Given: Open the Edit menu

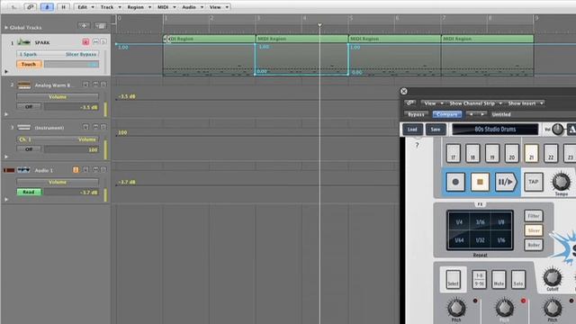Looking at the screenshot, I should pyautogui.click(x=85, y=7).
